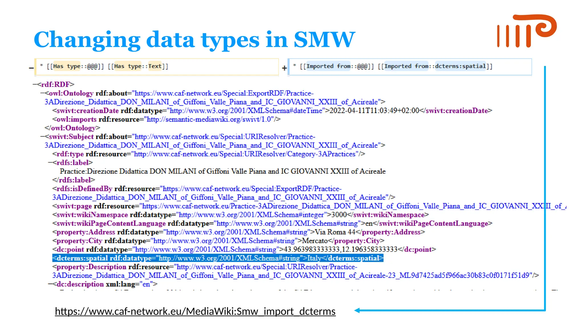
Task: Click the swivt:creationDate element line
Action: (272, 110)
